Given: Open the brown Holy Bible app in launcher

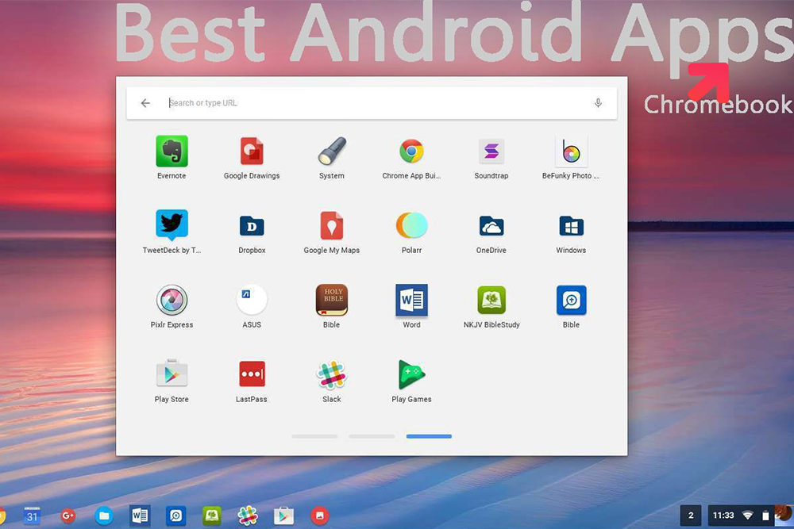Looking at the screenshot, I should [x=332, y=300].
